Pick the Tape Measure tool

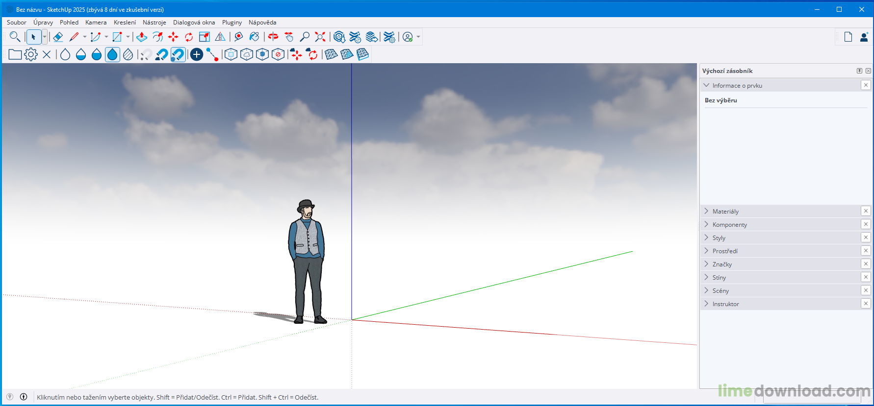tap(238, 37)
